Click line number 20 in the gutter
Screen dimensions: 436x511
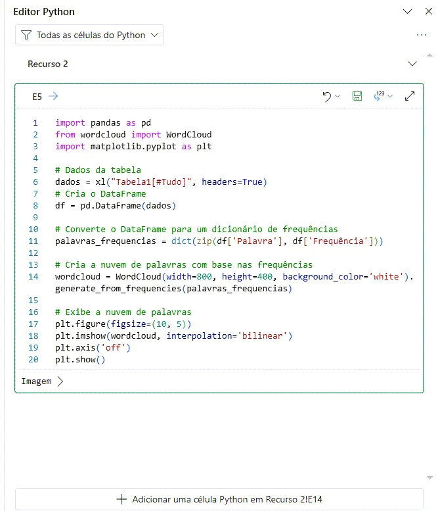point(33,360)
